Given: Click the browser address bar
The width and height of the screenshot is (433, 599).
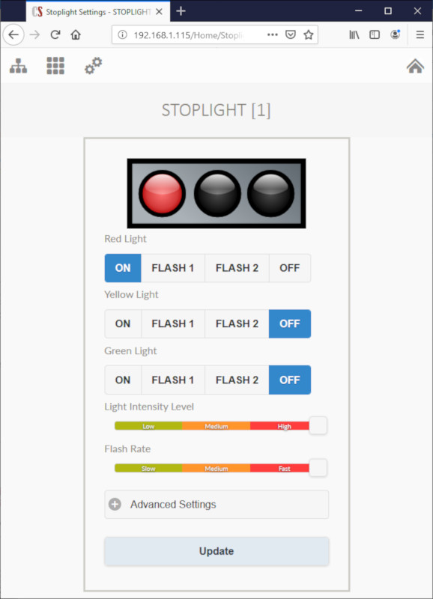Looking at the screenshot, I should pos(189,35).
